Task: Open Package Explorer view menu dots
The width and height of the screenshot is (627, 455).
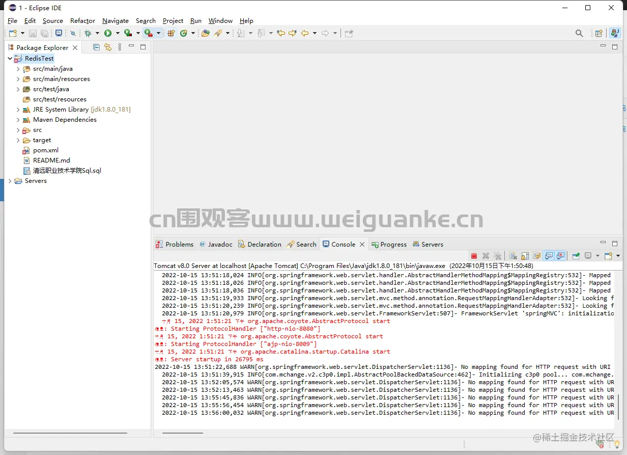Action: 120,47
